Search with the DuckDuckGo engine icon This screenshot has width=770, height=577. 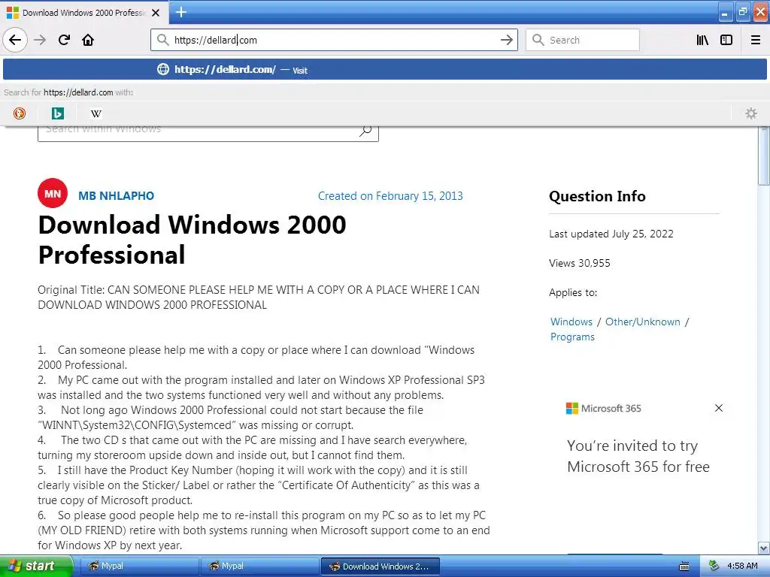click(20, 113)
